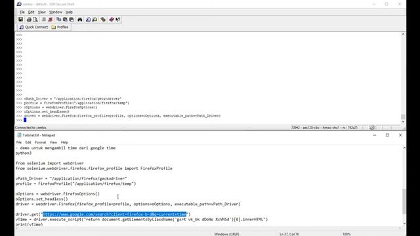Click the 'vTime = driver.execute_script' line
Screen dimensions: 420x236
tap(142, 220)
